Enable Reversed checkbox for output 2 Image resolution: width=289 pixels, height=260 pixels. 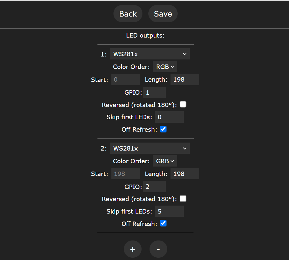[x=183, y=198]
